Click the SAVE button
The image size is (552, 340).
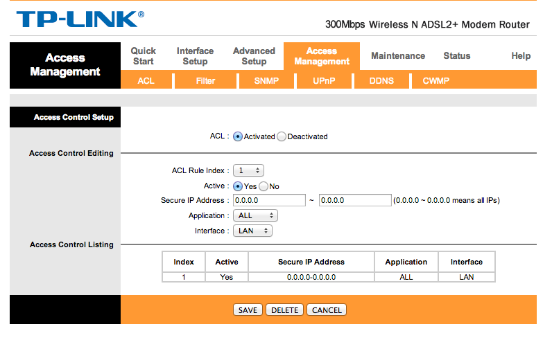(248, 310)
